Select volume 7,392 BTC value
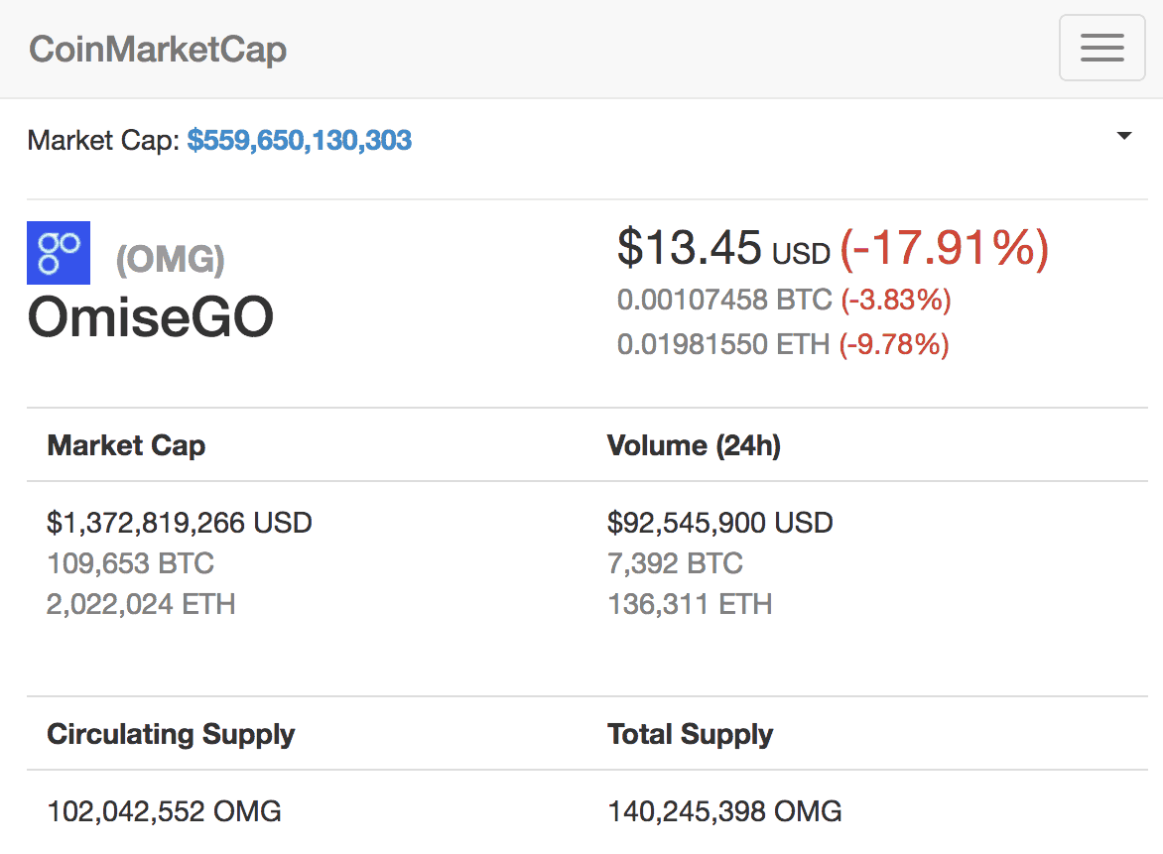Screen dimensions: 1163x854 point(675,563)
